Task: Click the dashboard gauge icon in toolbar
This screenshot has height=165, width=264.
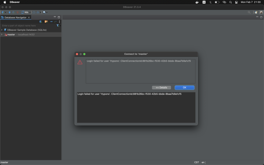Action: coord(34,12)
